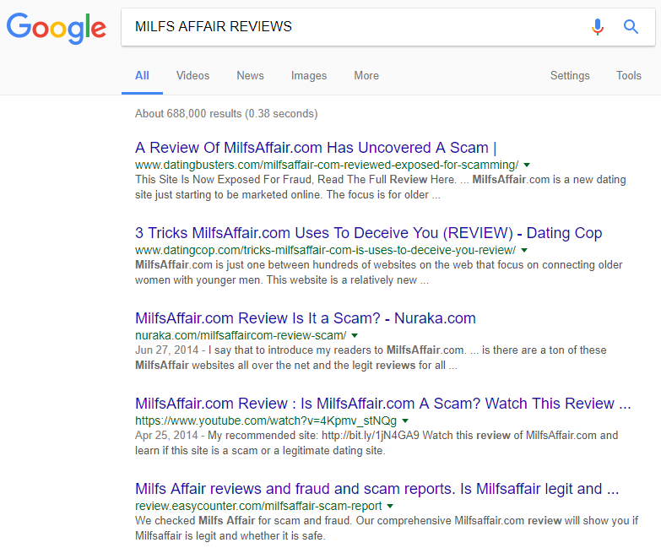
Task: Click the www.datingcop.com green URL text
Action: [x=325, y=251]
